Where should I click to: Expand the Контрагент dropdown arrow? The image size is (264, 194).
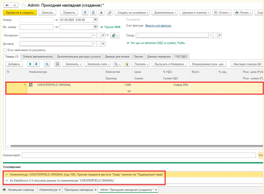point(94,35)
